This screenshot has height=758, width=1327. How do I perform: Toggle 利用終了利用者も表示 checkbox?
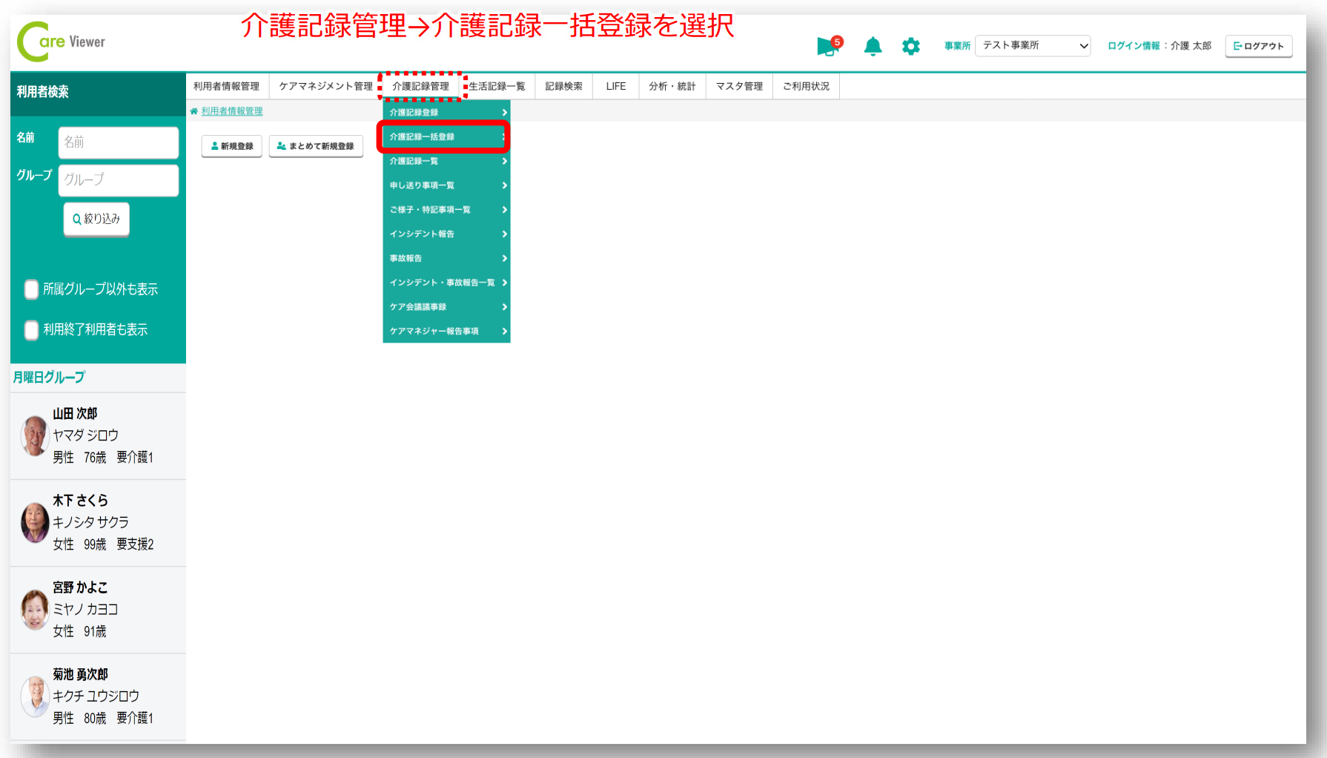(x=31, y=330)
